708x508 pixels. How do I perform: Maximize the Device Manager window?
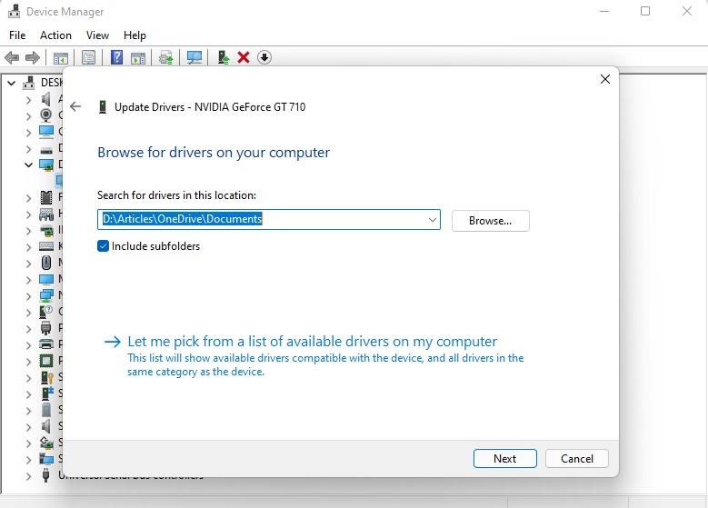pyautogui.click(x=645, y=11)
